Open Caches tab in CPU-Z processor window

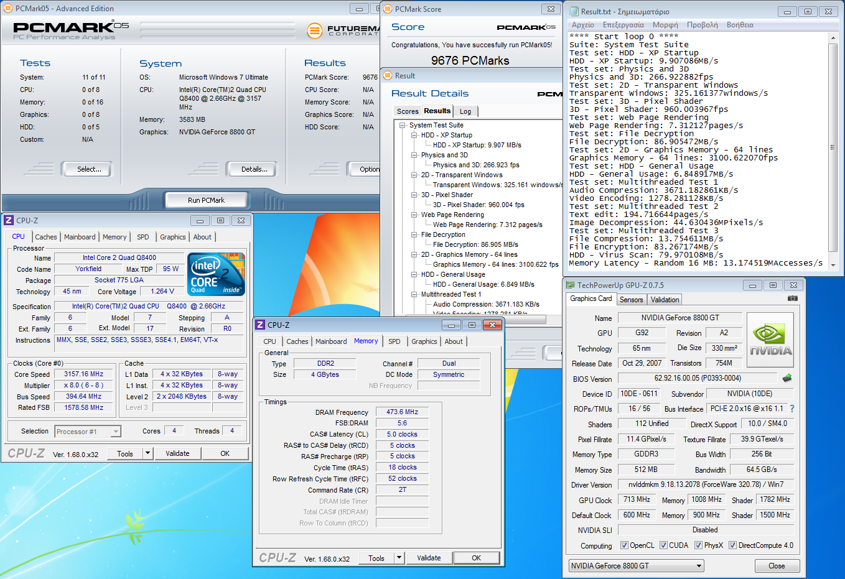click(45, 237)
